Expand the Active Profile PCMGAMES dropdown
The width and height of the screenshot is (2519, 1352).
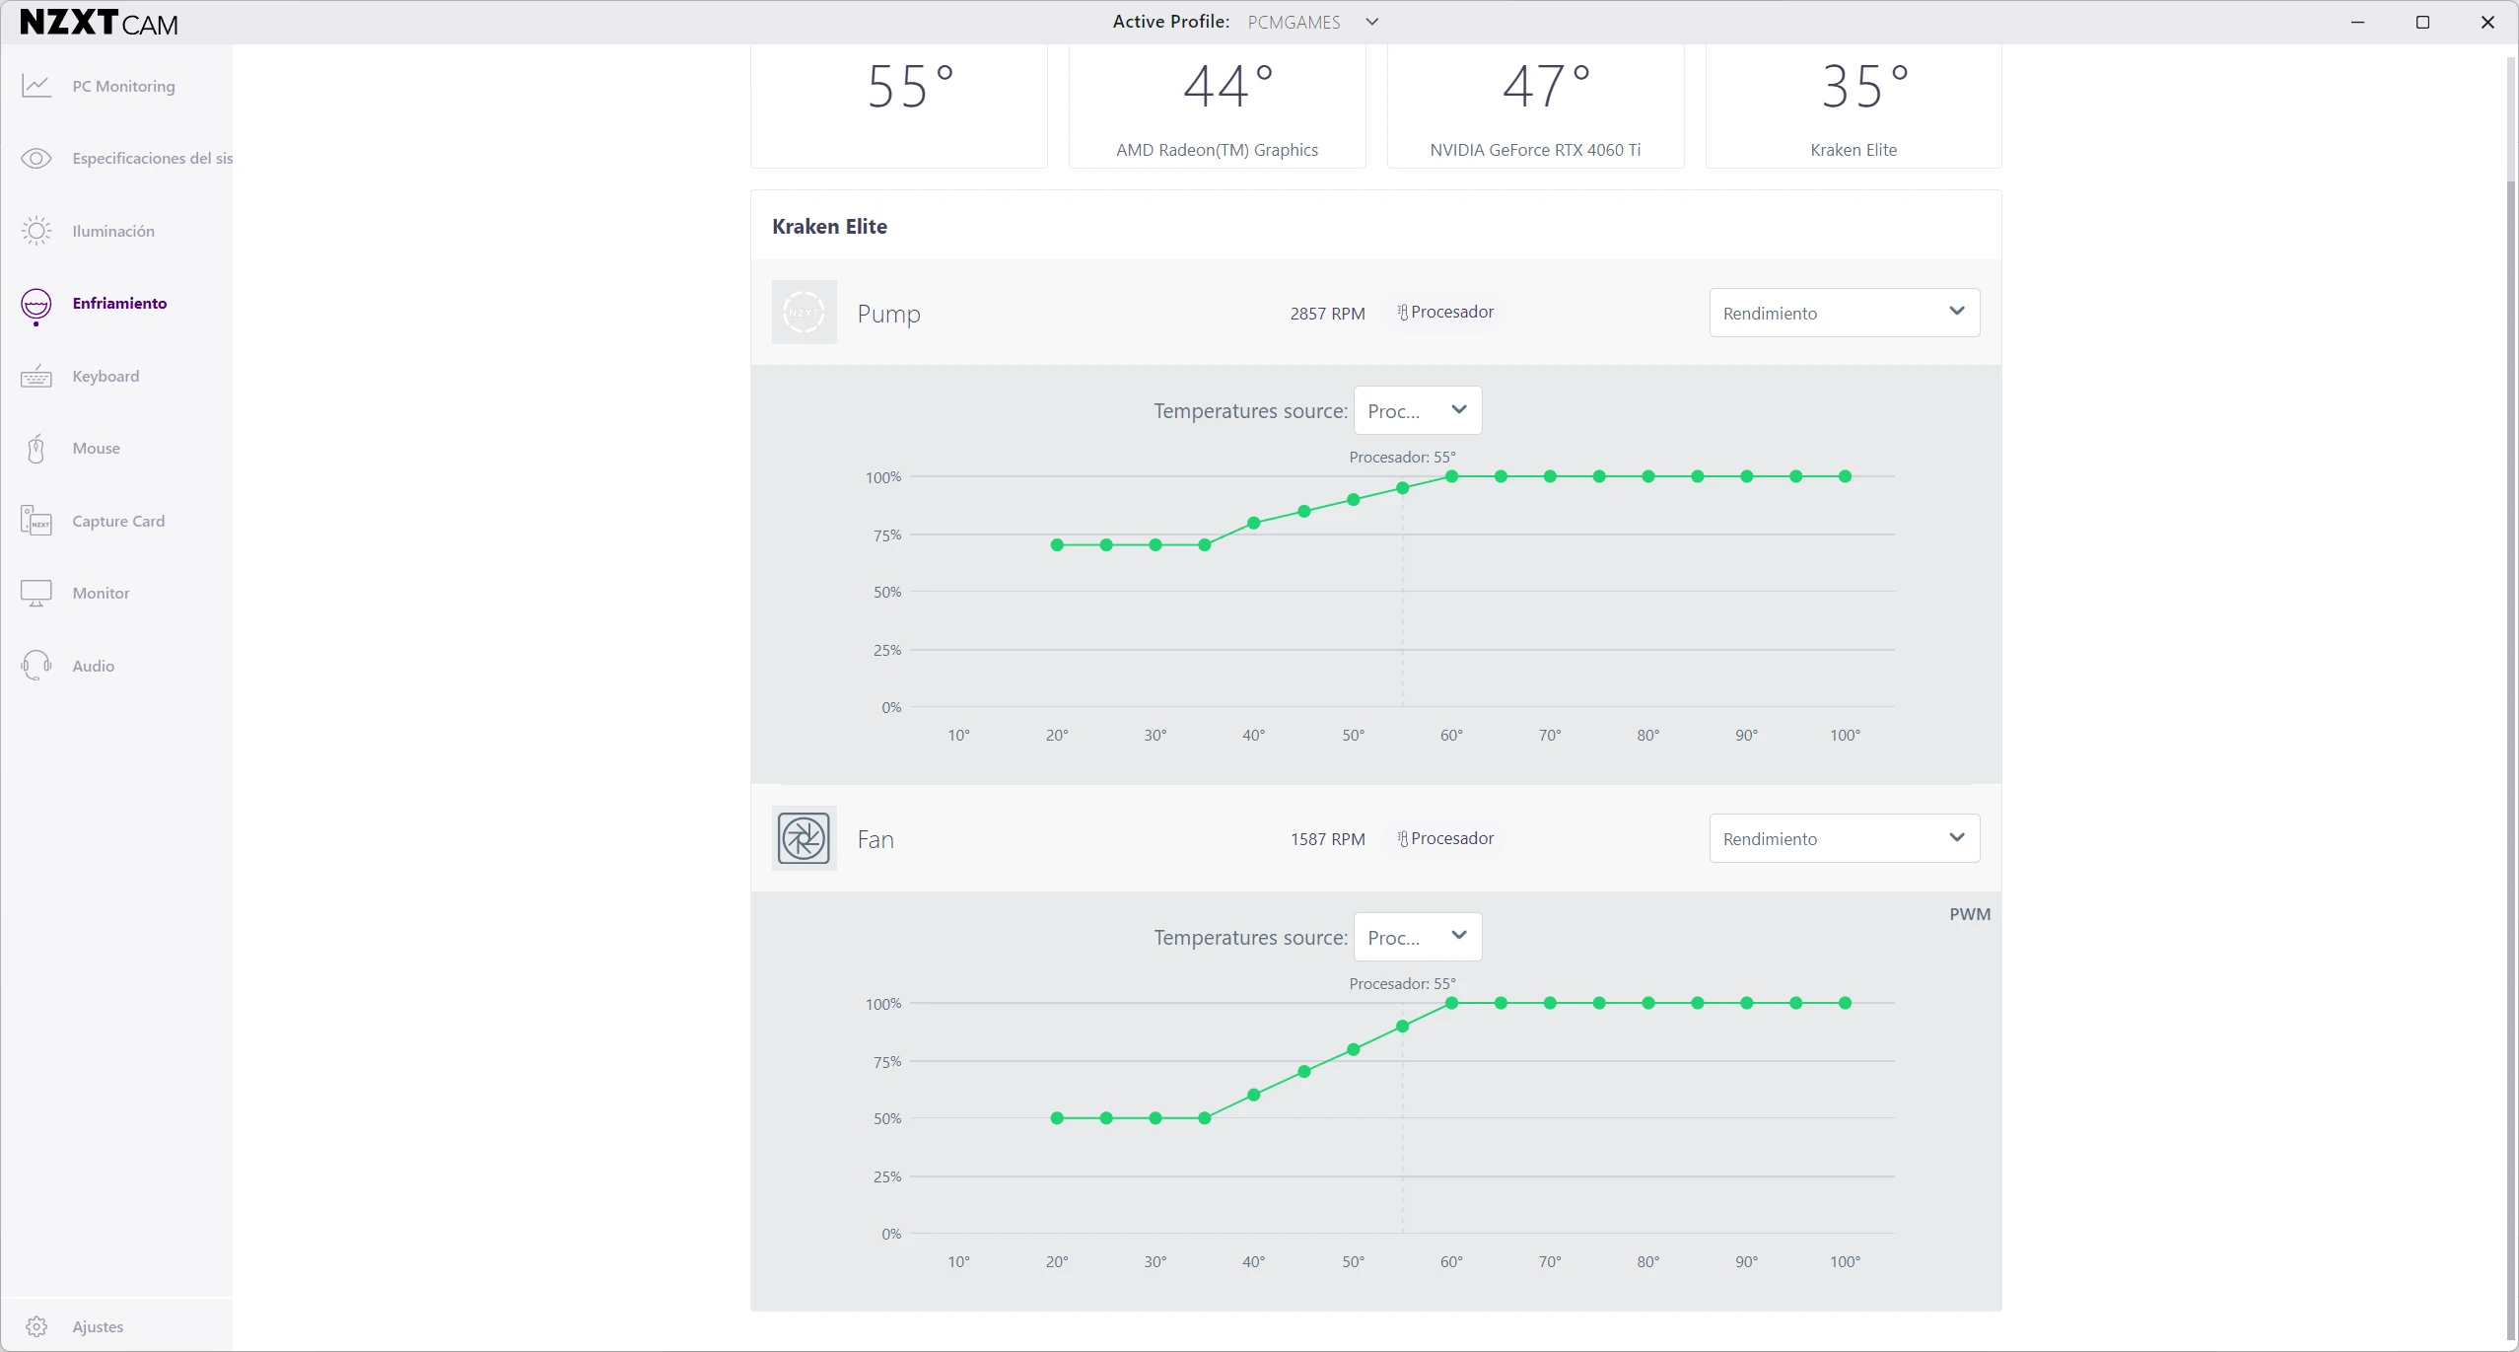[1313, 22]
